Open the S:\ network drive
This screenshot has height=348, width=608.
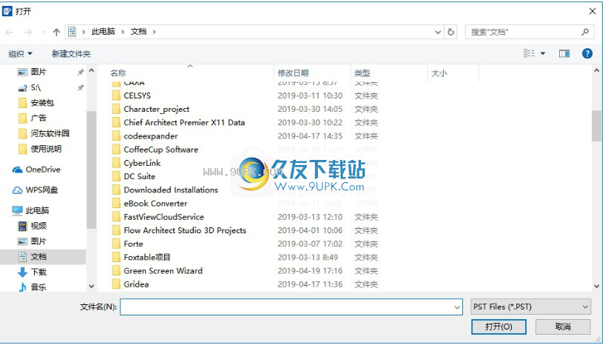(x=36, y=87)
